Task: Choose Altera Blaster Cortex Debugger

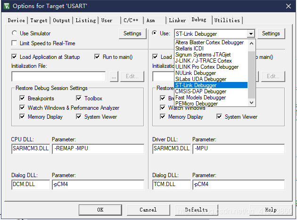Action: (x=211, y=42)
